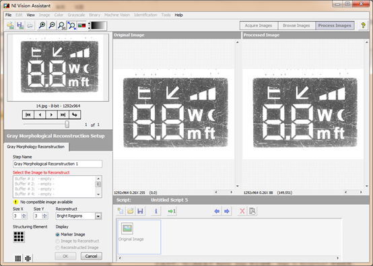Click the Zoom 1:1 magnifier icon
Image resolution: width=373 pixels, height=266 pixels.
62,25
